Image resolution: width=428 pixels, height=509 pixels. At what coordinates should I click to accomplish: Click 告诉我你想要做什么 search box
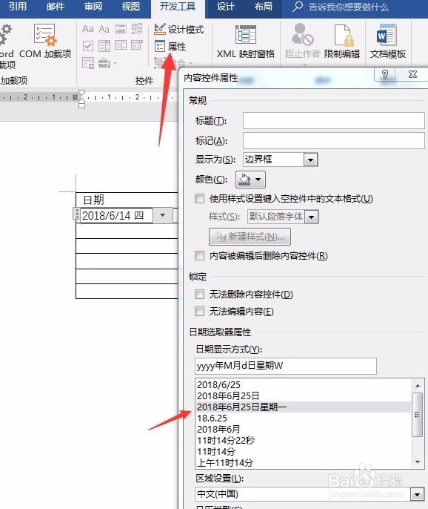click(340, 7)
